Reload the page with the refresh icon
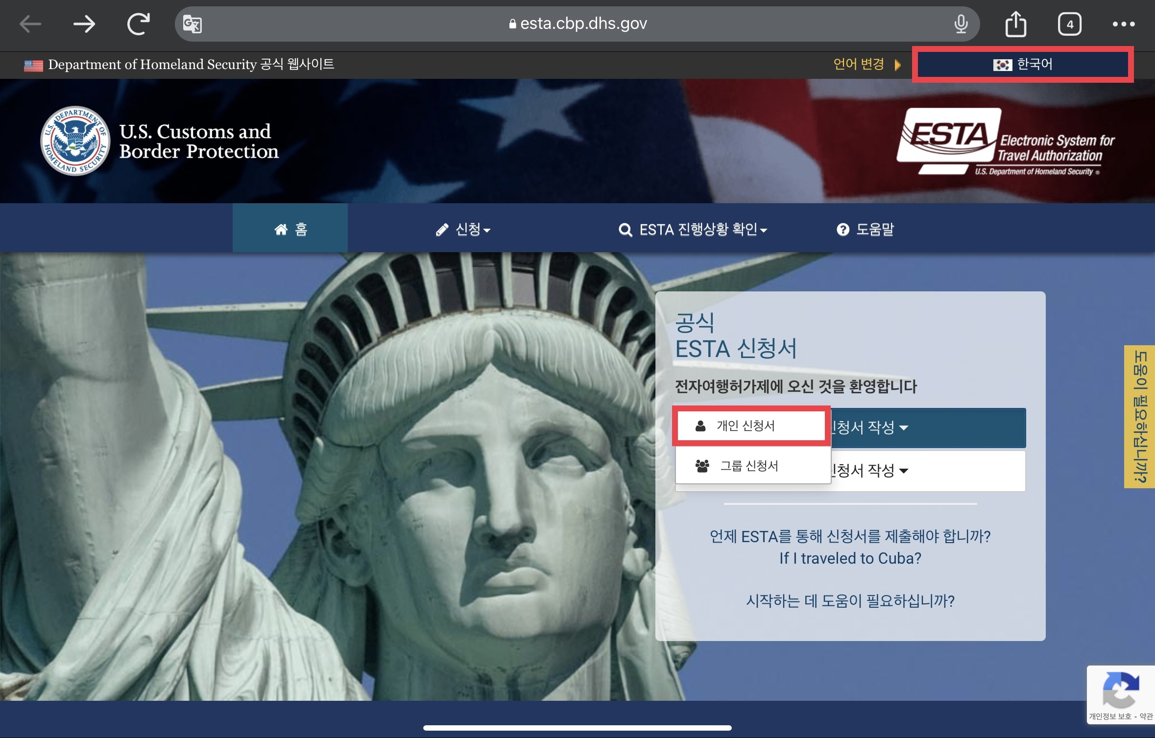This screenshot has width=1155, height=738. point(138,24)
